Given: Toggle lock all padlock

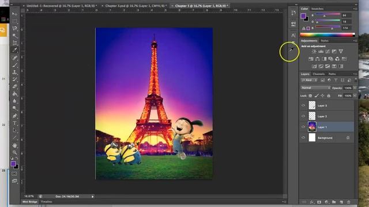Looking at the screenshot, I should (329, 95).
